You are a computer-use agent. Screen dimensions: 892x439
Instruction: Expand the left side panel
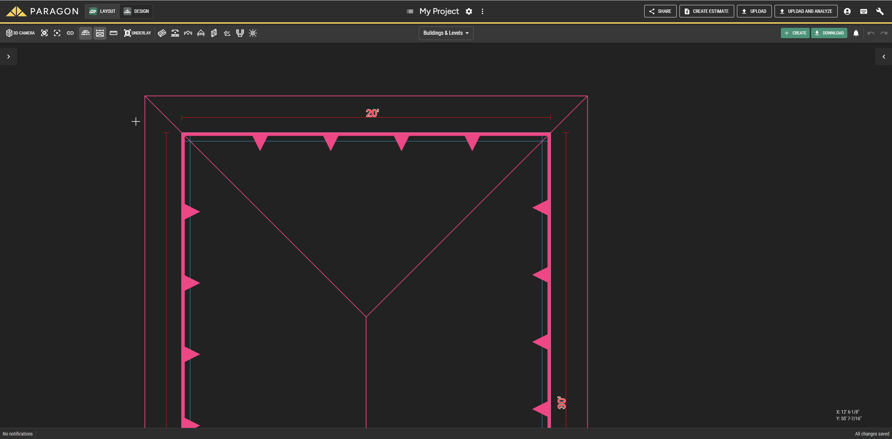(x=8, y=56)
